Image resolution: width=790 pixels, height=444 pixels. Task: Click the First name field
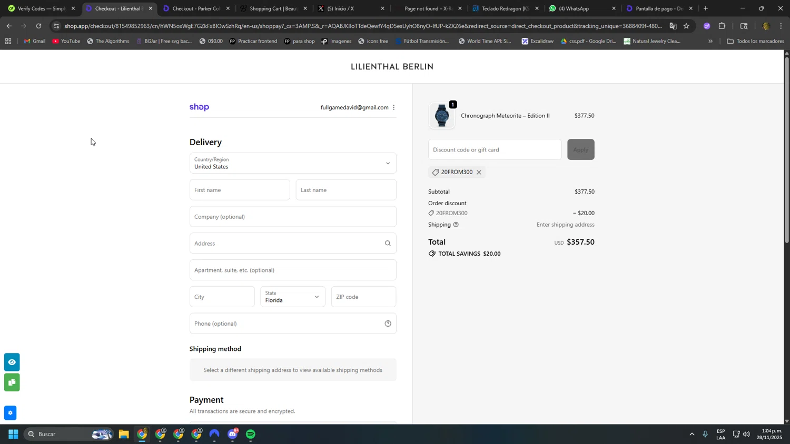(240, 190)
